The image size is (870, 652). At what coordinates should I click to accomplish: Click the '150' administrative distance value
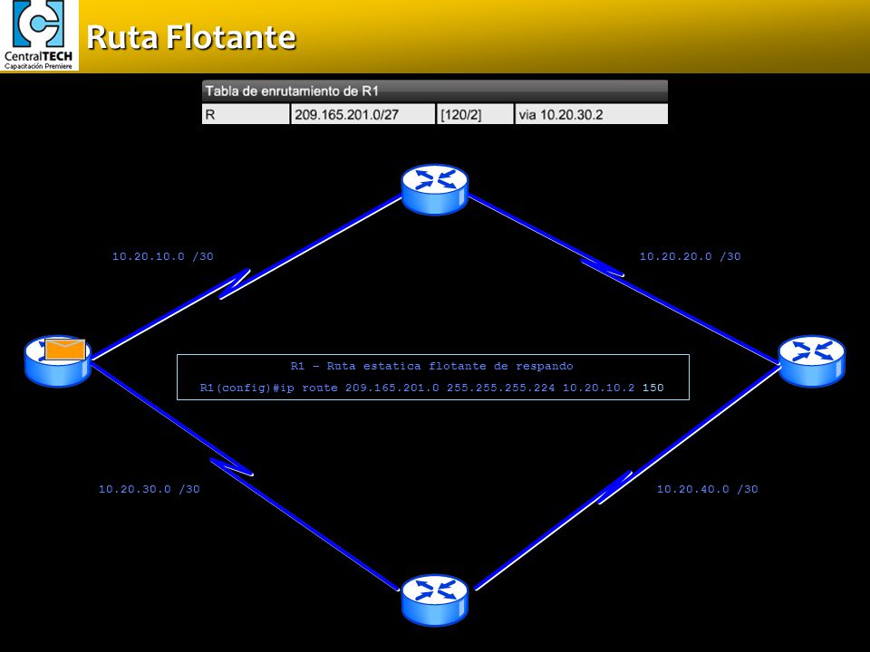[653, 388]
